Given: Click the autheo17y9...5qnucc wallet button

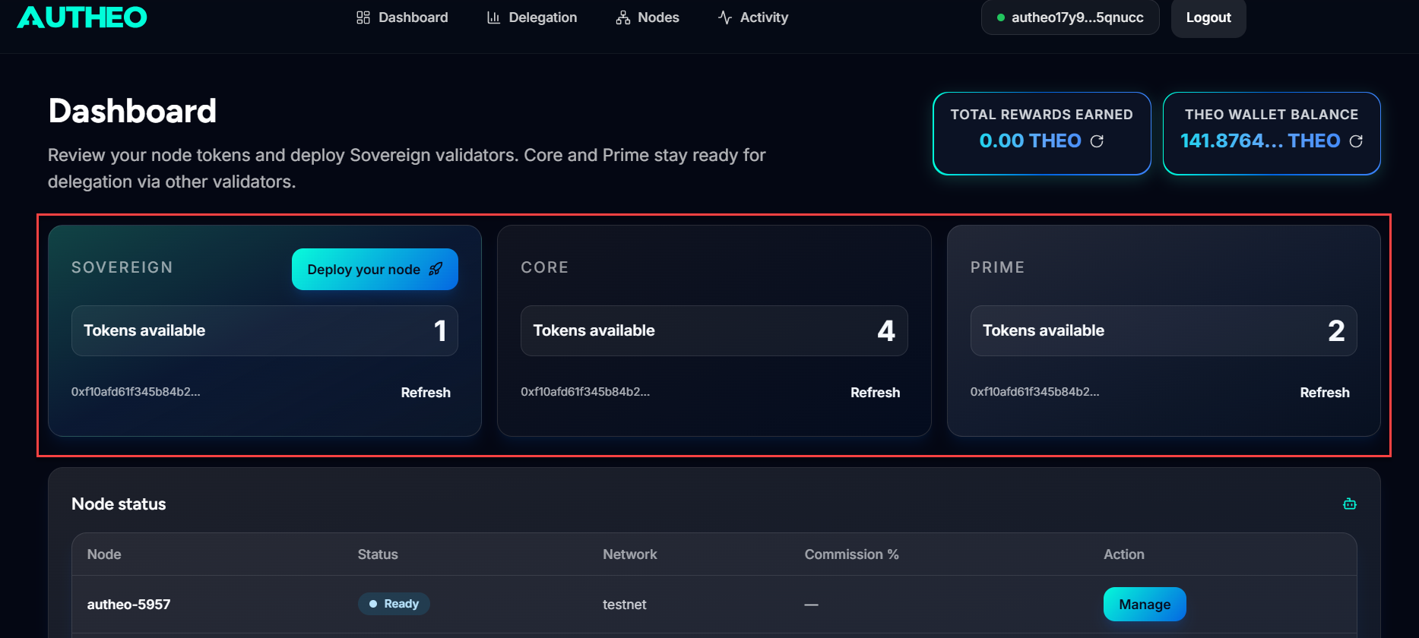Looking at the screenshot, I should click(x=1070, y=17).
